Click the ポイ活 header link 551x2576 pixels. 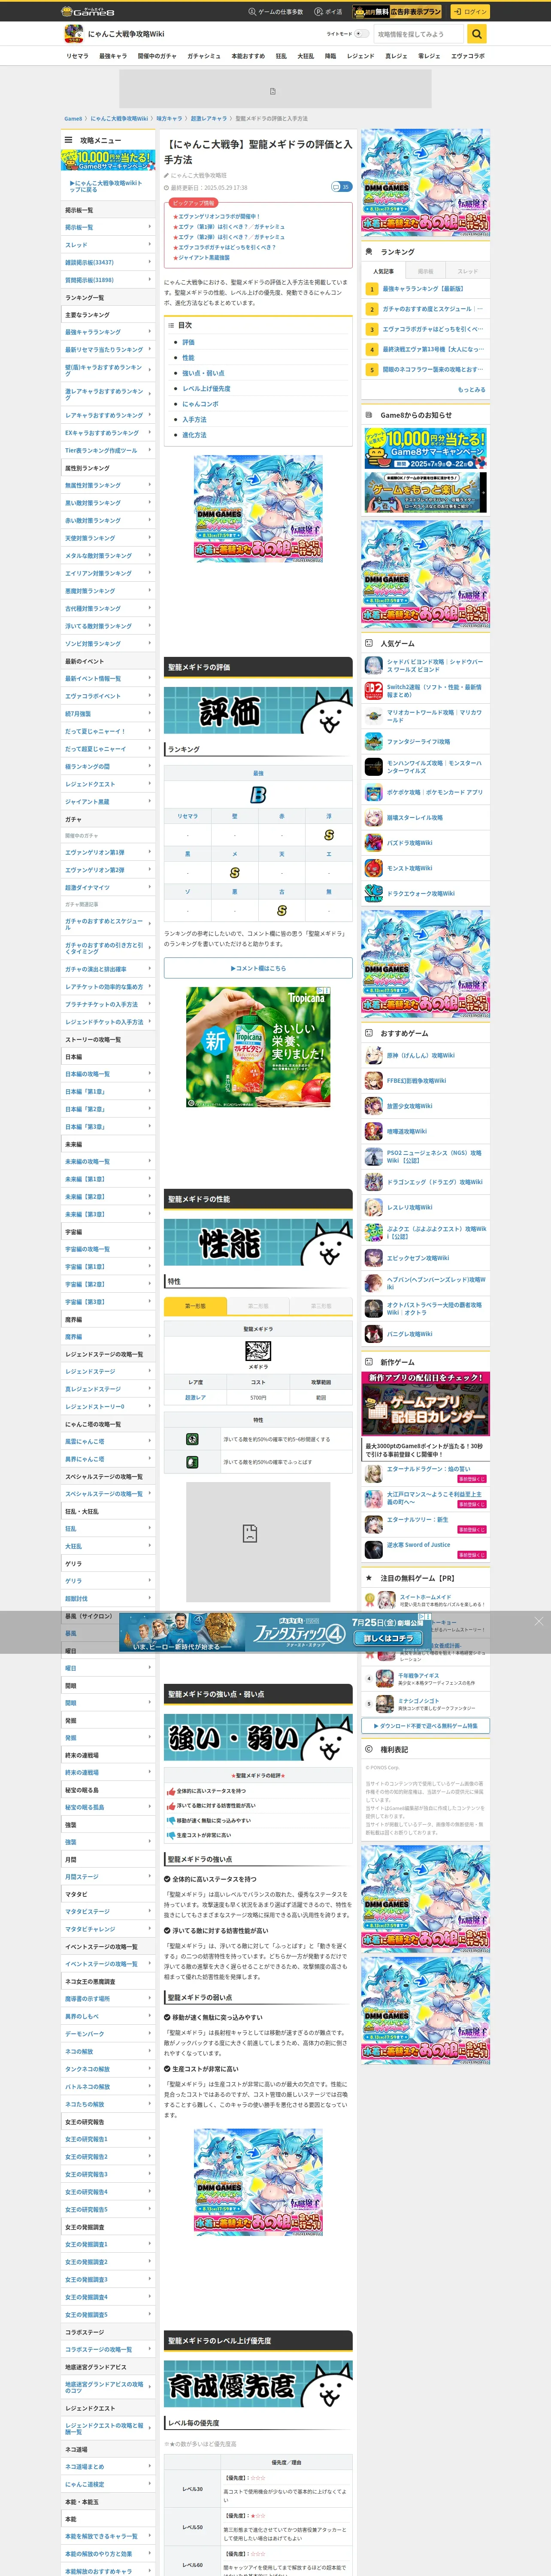(x=328, y=12)
